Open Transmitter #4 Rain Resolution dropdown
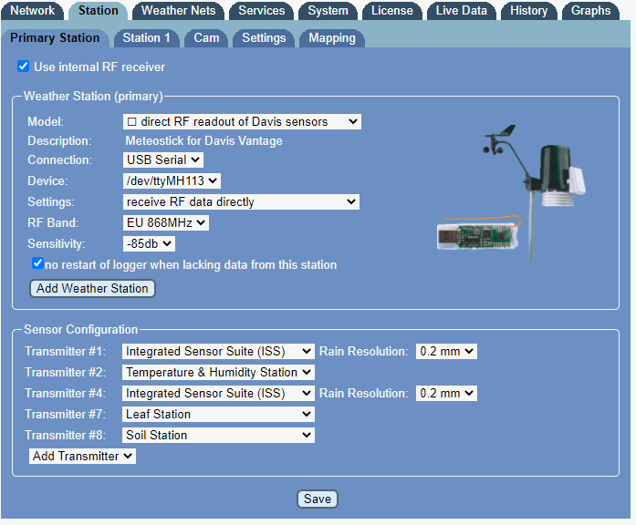This screenshot has height=525, width=636. click(x=446, y=394)
